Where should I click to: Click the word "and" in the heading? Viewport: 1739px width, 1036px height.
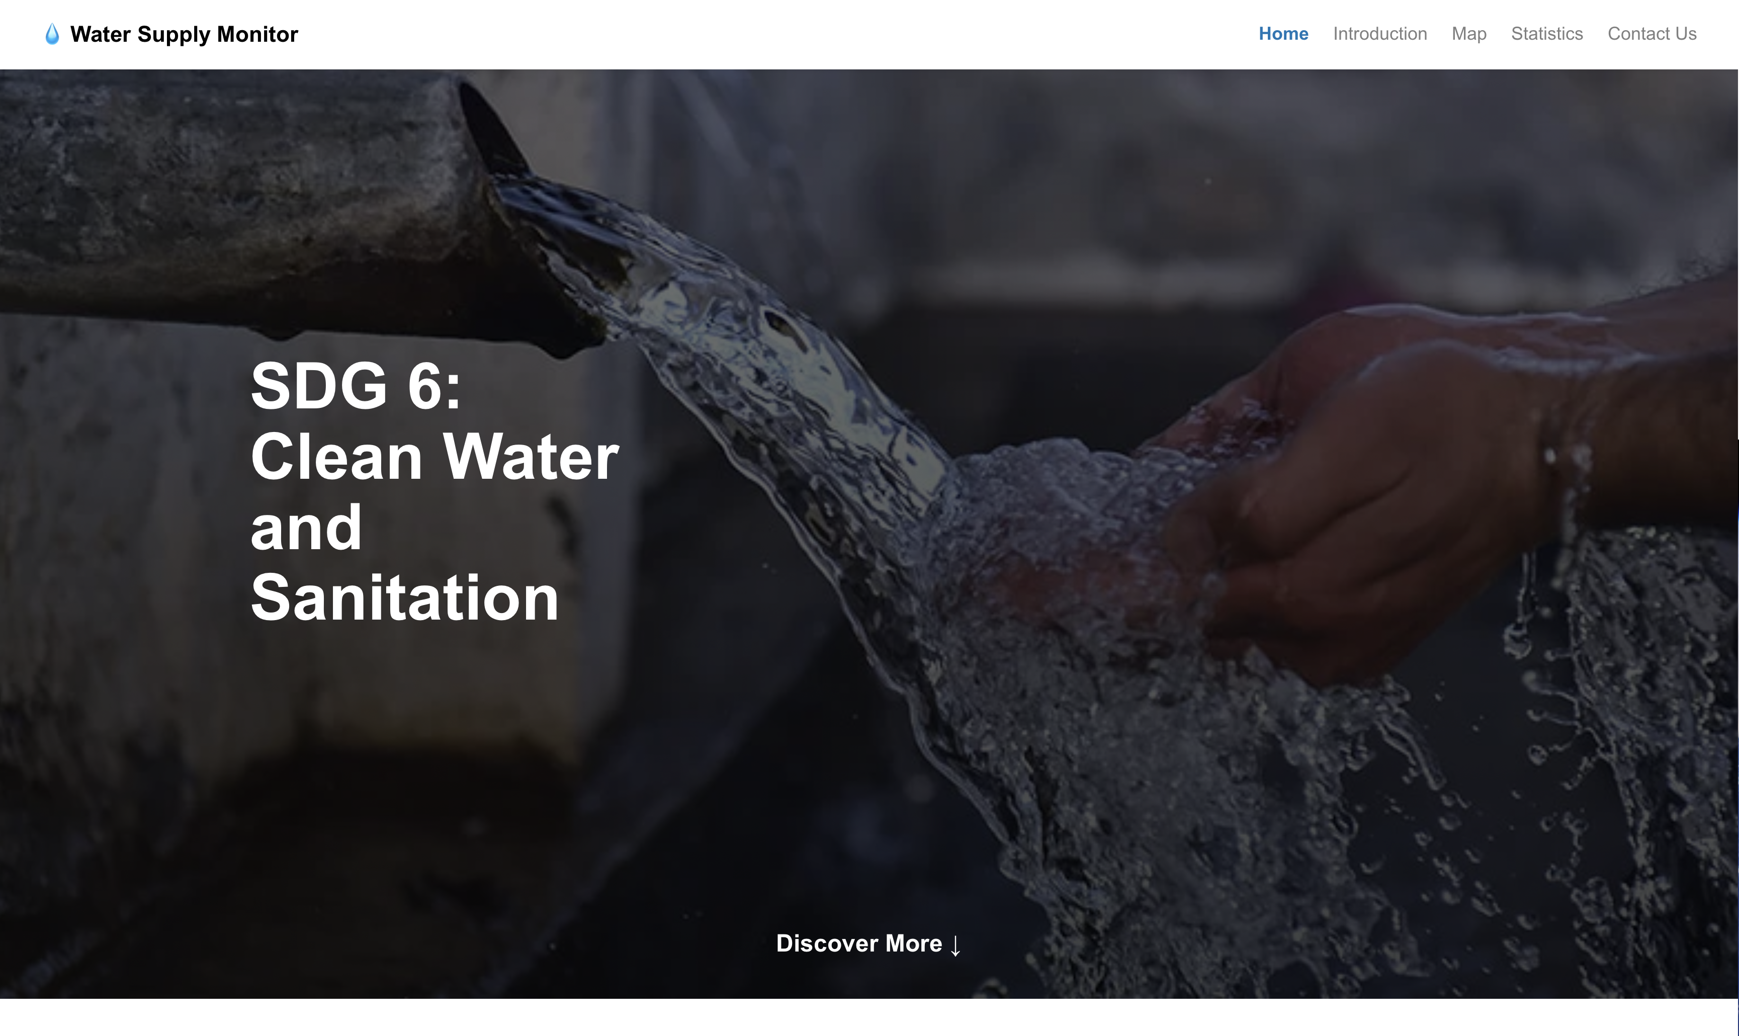click(306, 527)
